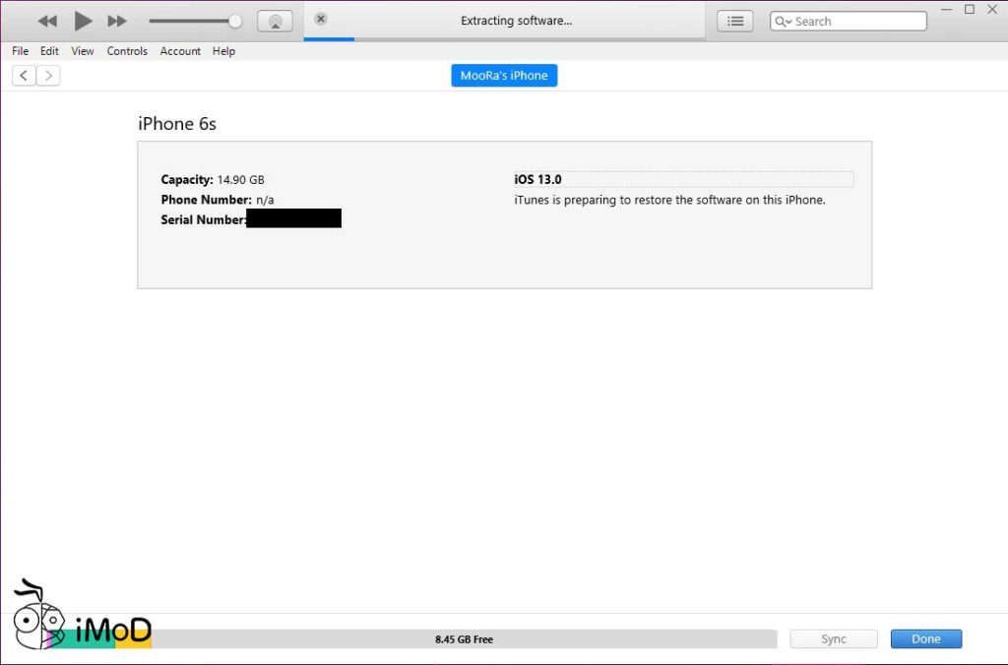Open the Help menu
Image resolution: width=1008 pixels, height=665 pixels.
click(223, 51)
